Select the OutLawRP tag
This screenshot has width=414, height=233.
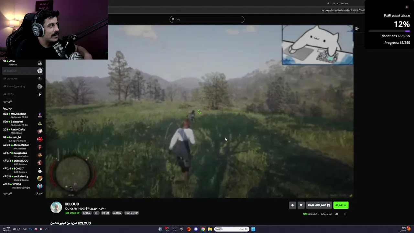(x=131, y=213)
